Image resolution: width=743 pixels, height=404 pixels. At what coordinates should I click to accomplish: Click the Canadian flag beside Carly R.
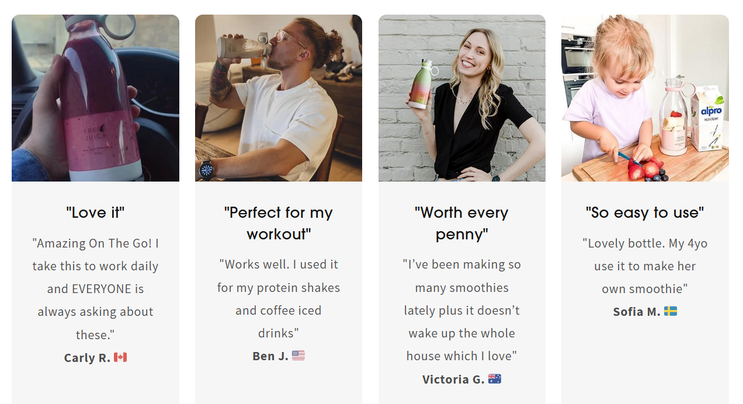tap(120, 357)
